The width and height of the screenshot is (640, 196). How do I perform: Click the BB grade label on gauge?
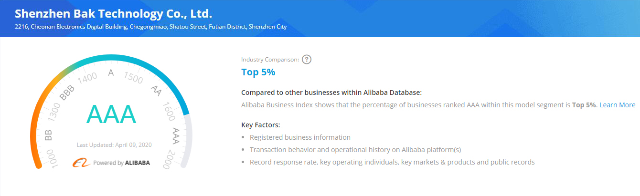tap(48, 135)
